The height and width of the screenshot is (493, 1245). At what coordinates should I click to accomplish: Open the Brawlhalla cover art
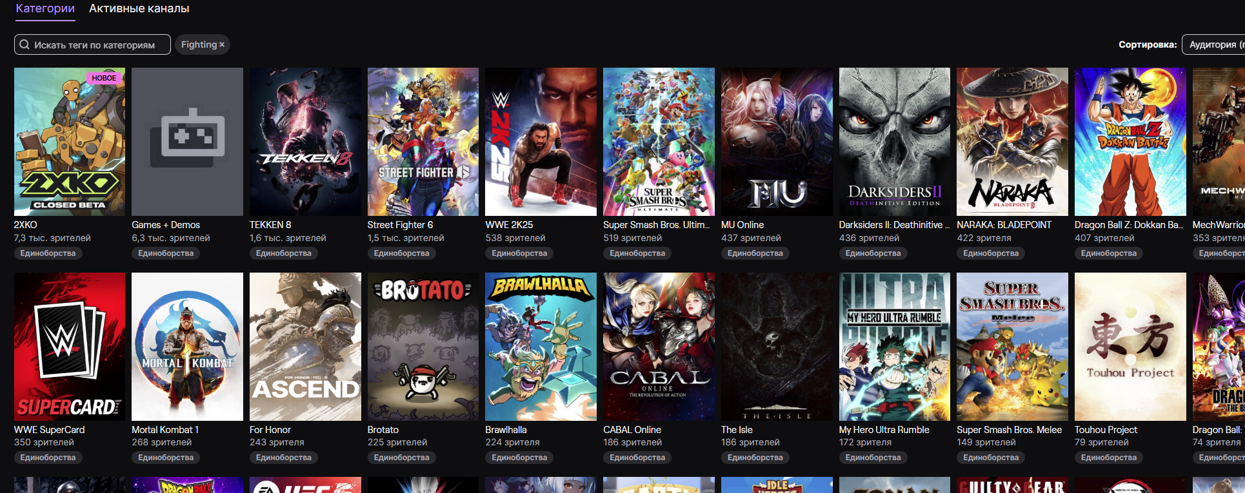[541, 347]
